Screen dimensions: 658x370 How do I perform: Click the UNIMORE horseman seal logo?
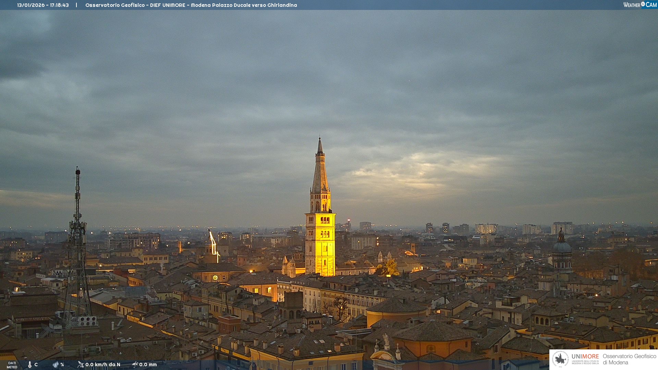tap(560, 359)
